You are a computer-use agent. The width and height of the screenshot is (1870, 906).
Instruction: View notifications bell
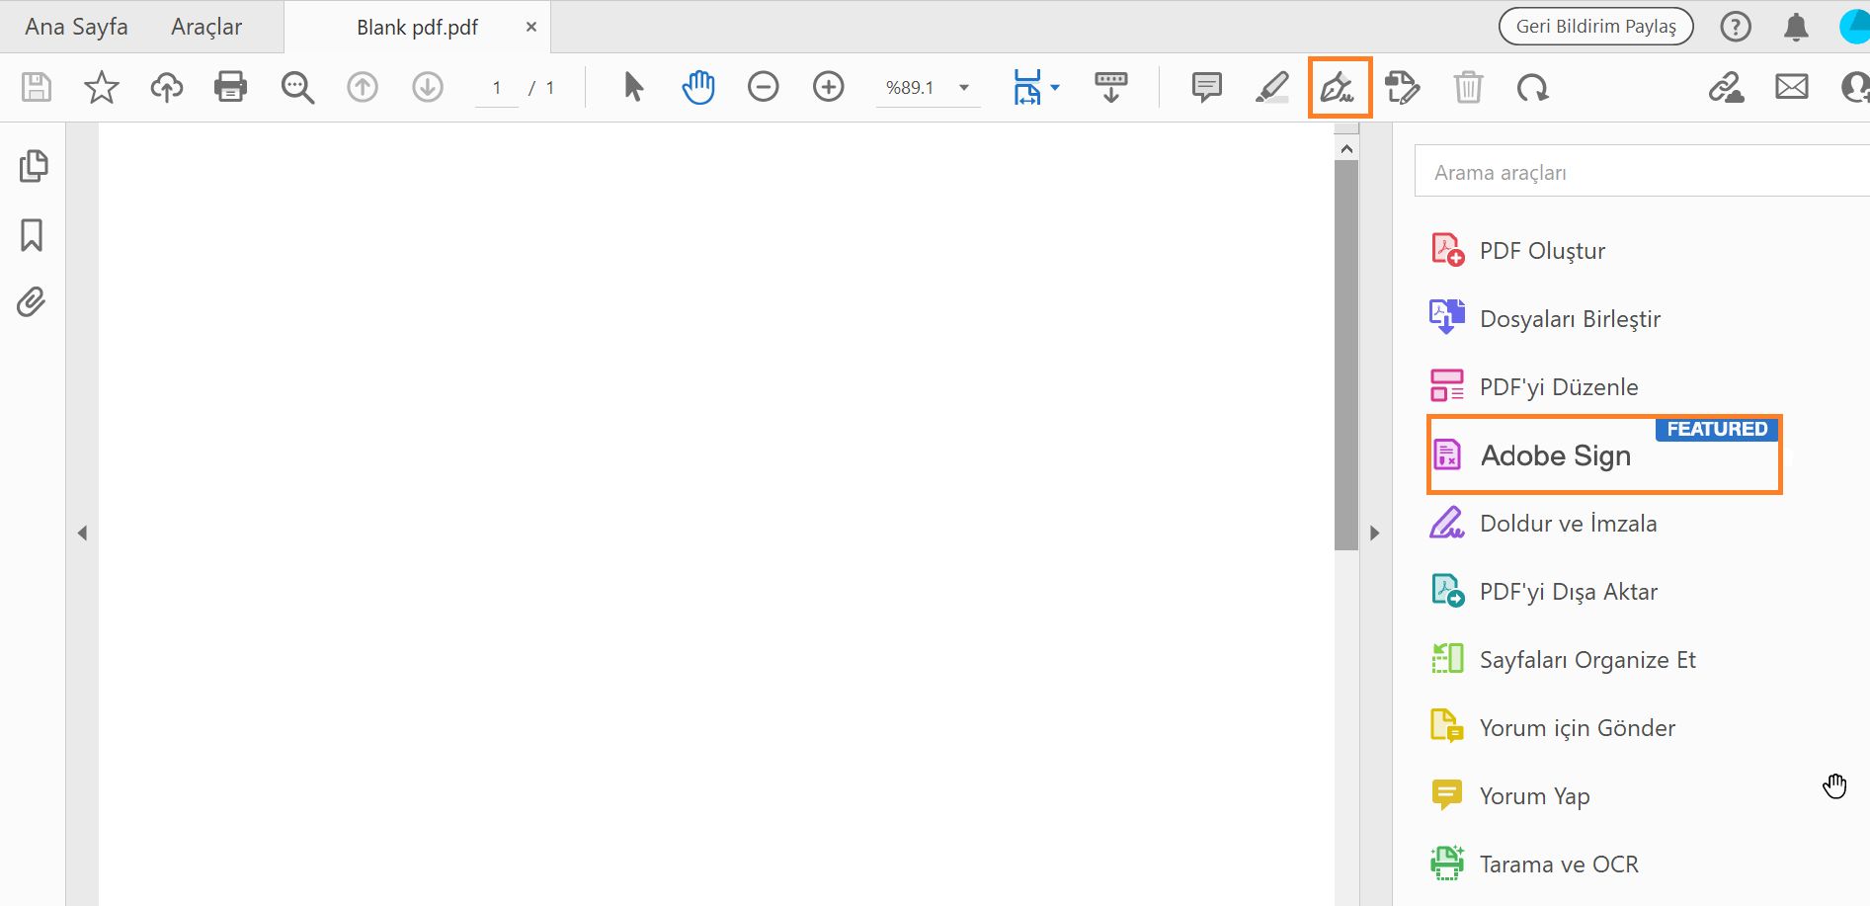pyautogui.click(x=1796, y=27)
